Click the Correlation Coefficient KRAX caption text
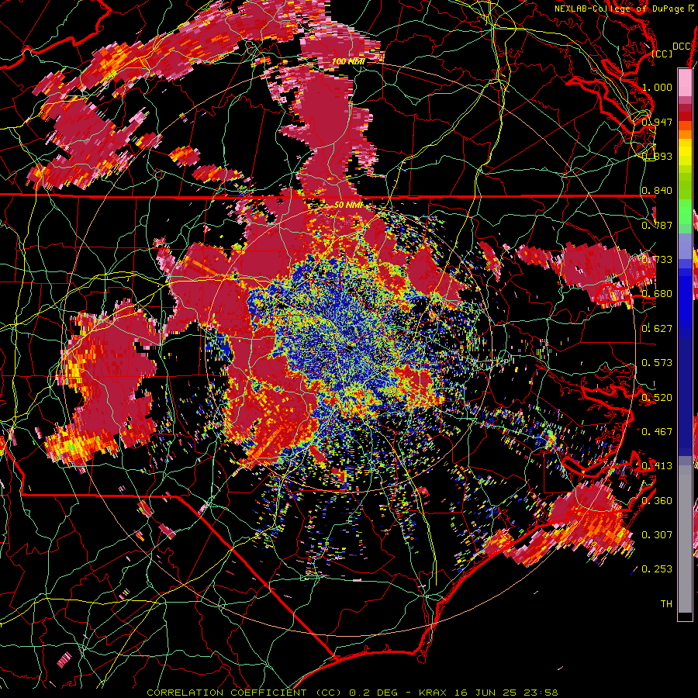 coord(352,693)
